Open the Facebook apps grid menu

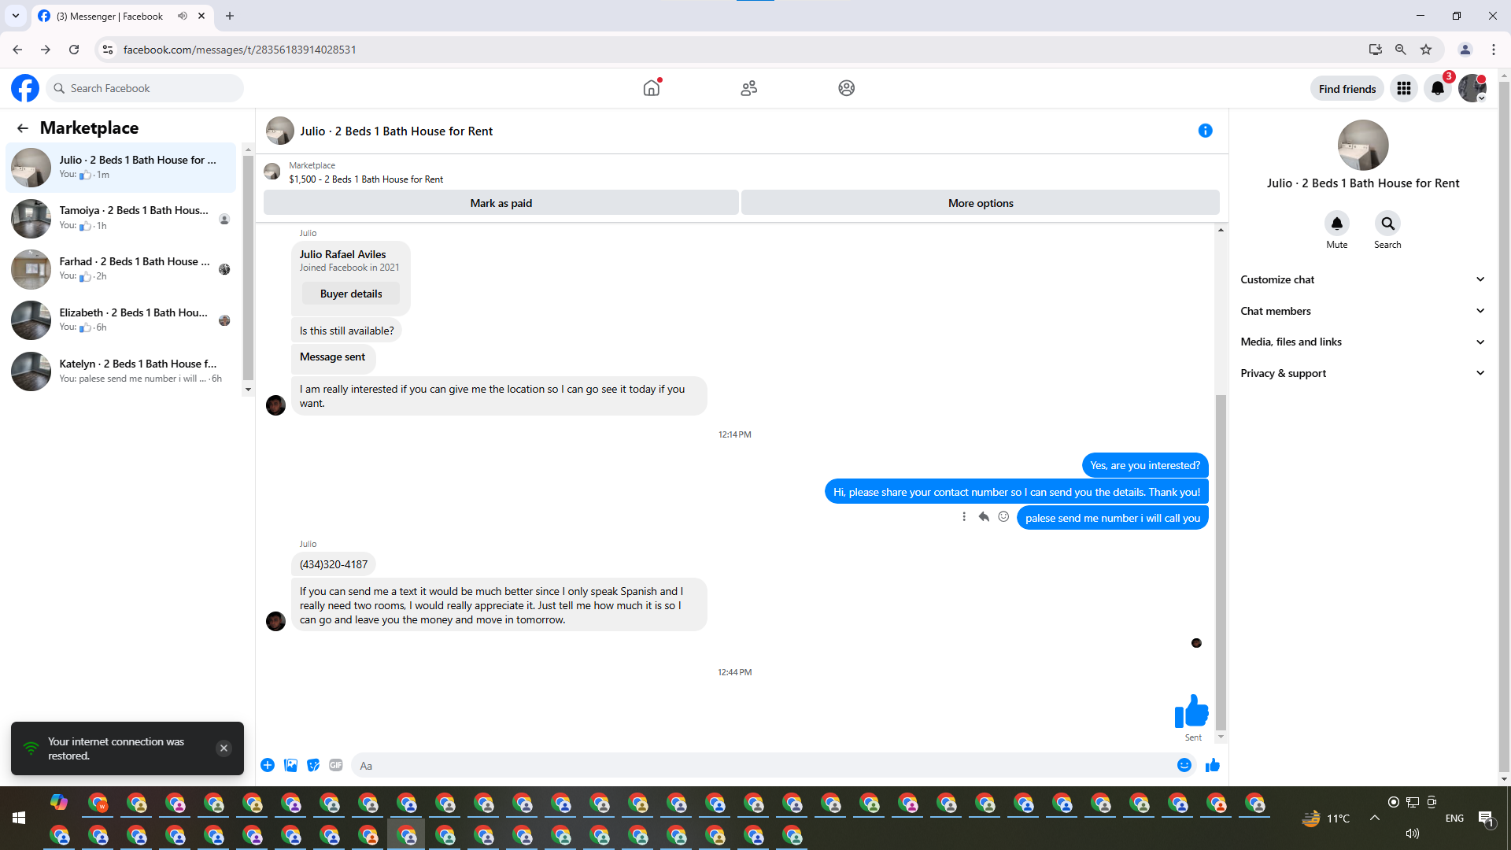click(x=1403, y=88)
